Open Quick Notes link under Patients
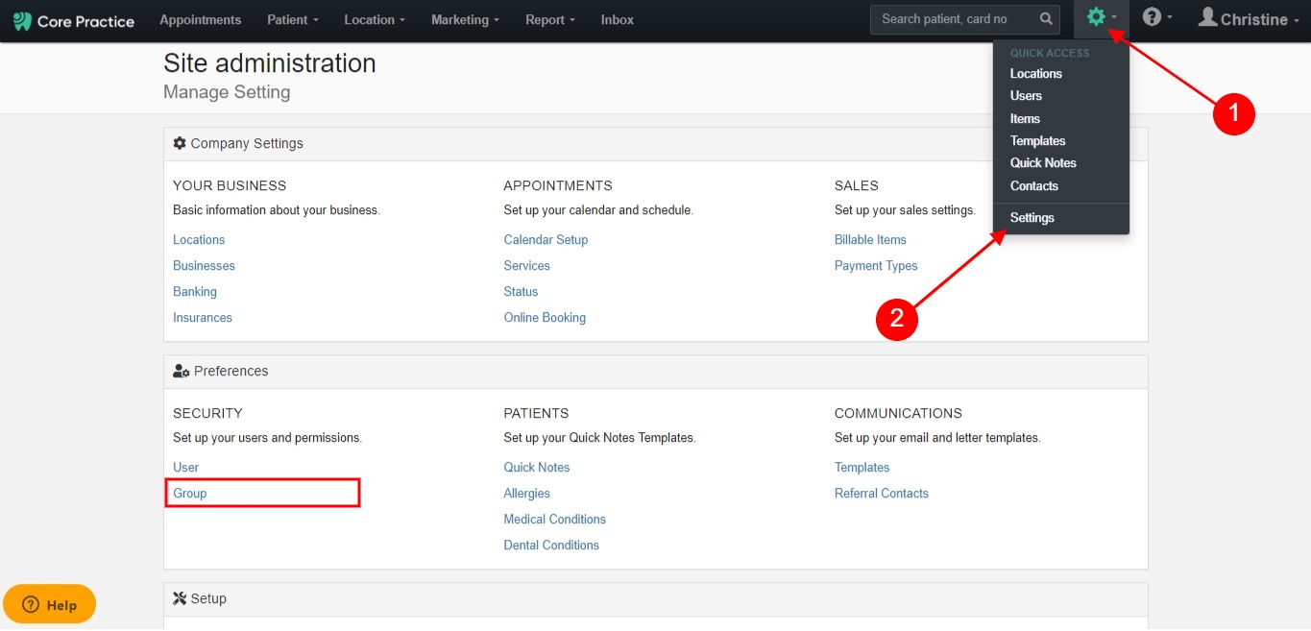The width and height of the screenshot is (1311, 631). [537, 468]
